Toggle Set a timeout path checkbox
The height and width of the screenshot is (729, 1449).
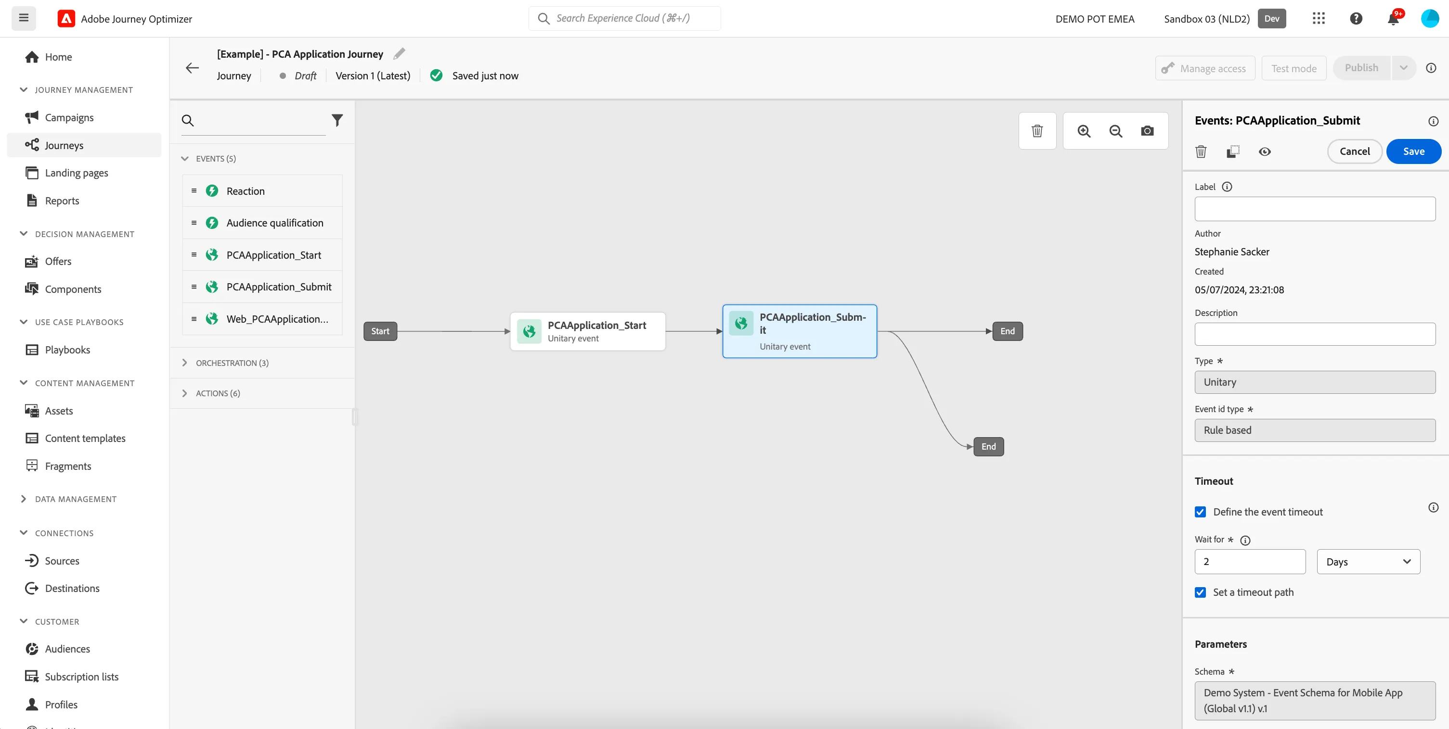pyautogui.click(x=1201, y=592)
